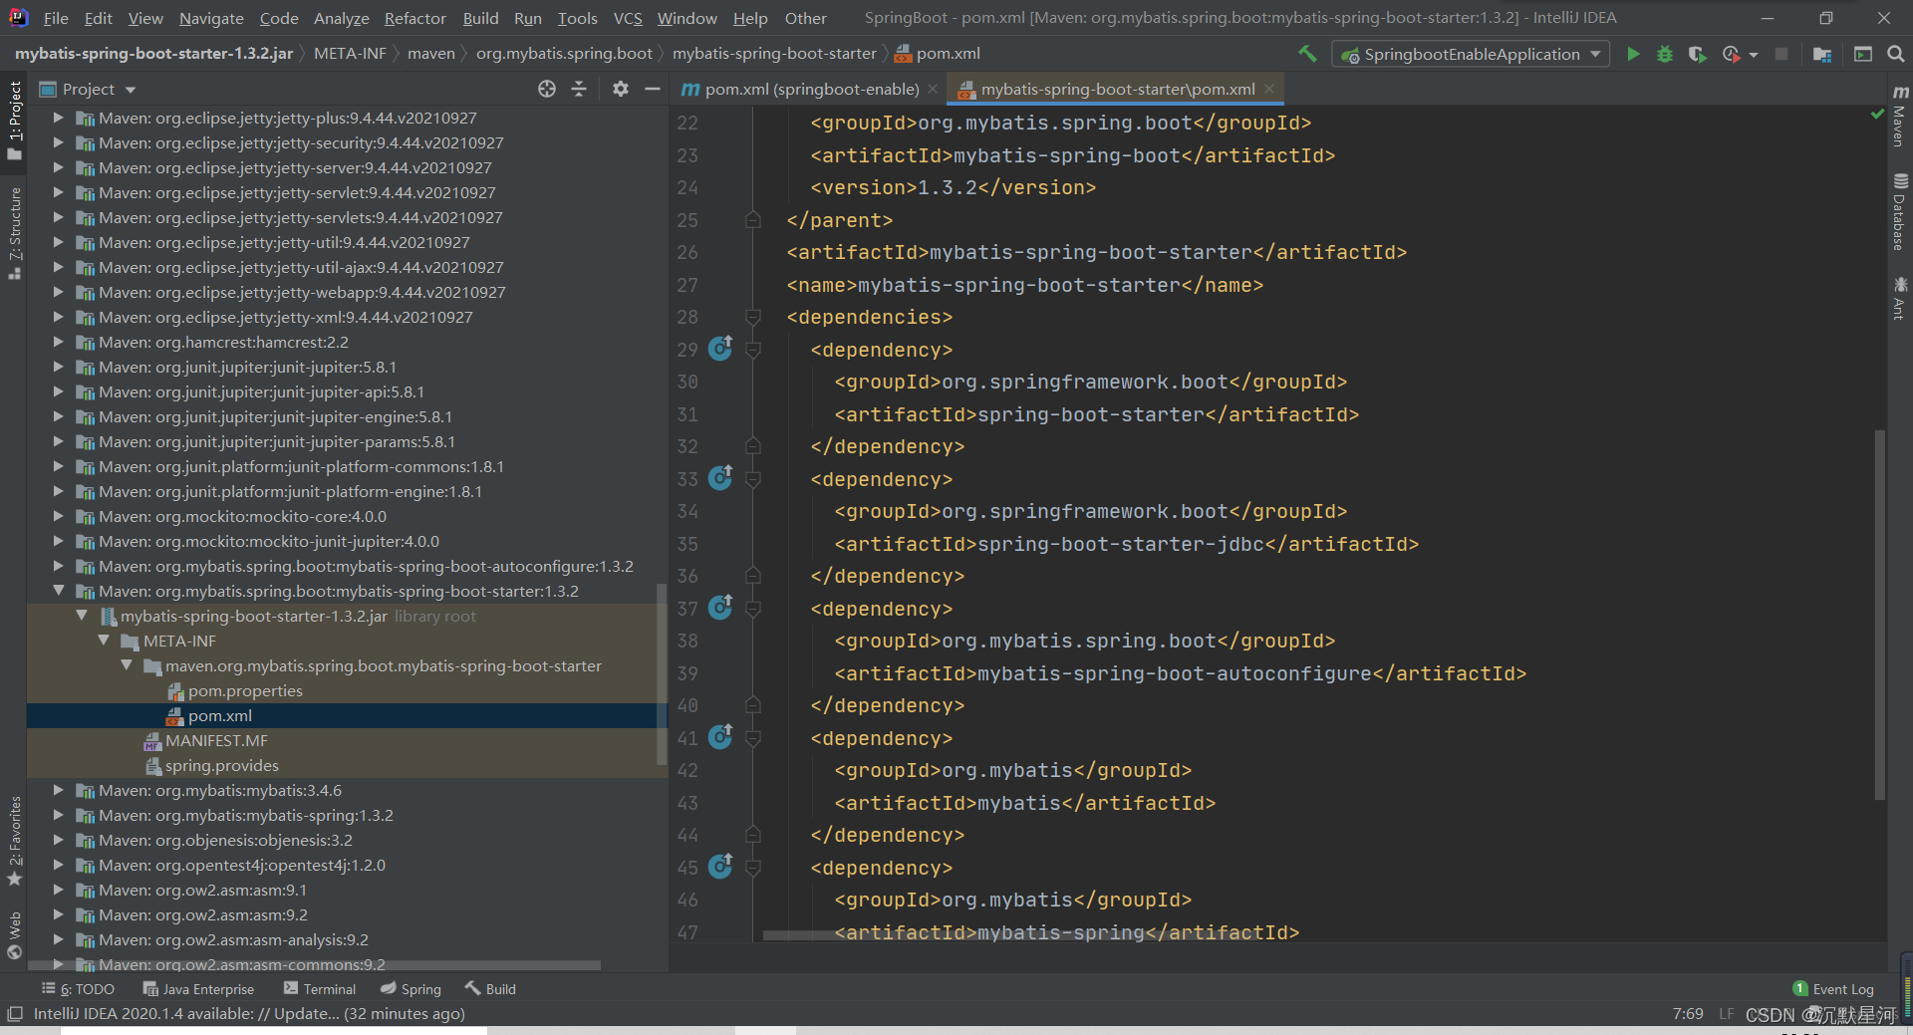Click the gutter dependency icon on line 45
1913x1035 pixels.
point(720,867)
